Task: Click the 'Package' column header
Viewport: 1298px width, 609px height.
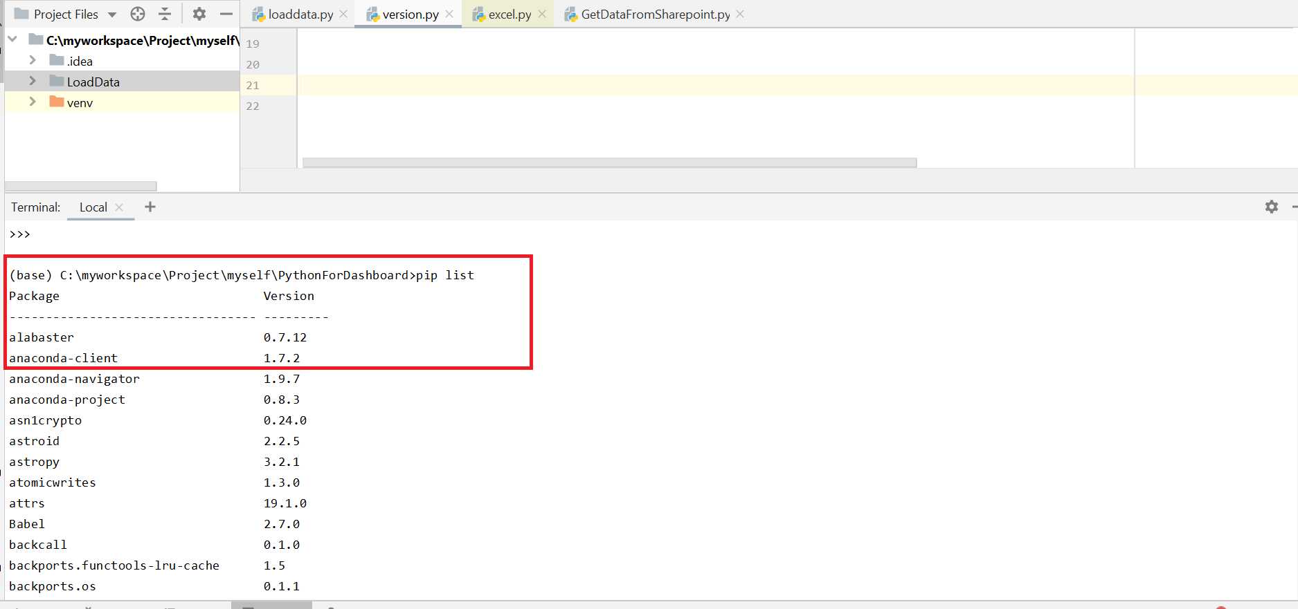Action: click(35, 296)
